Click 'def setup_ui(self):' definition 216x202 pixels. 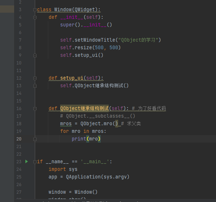pyautogui.click(x=76, y=78)
